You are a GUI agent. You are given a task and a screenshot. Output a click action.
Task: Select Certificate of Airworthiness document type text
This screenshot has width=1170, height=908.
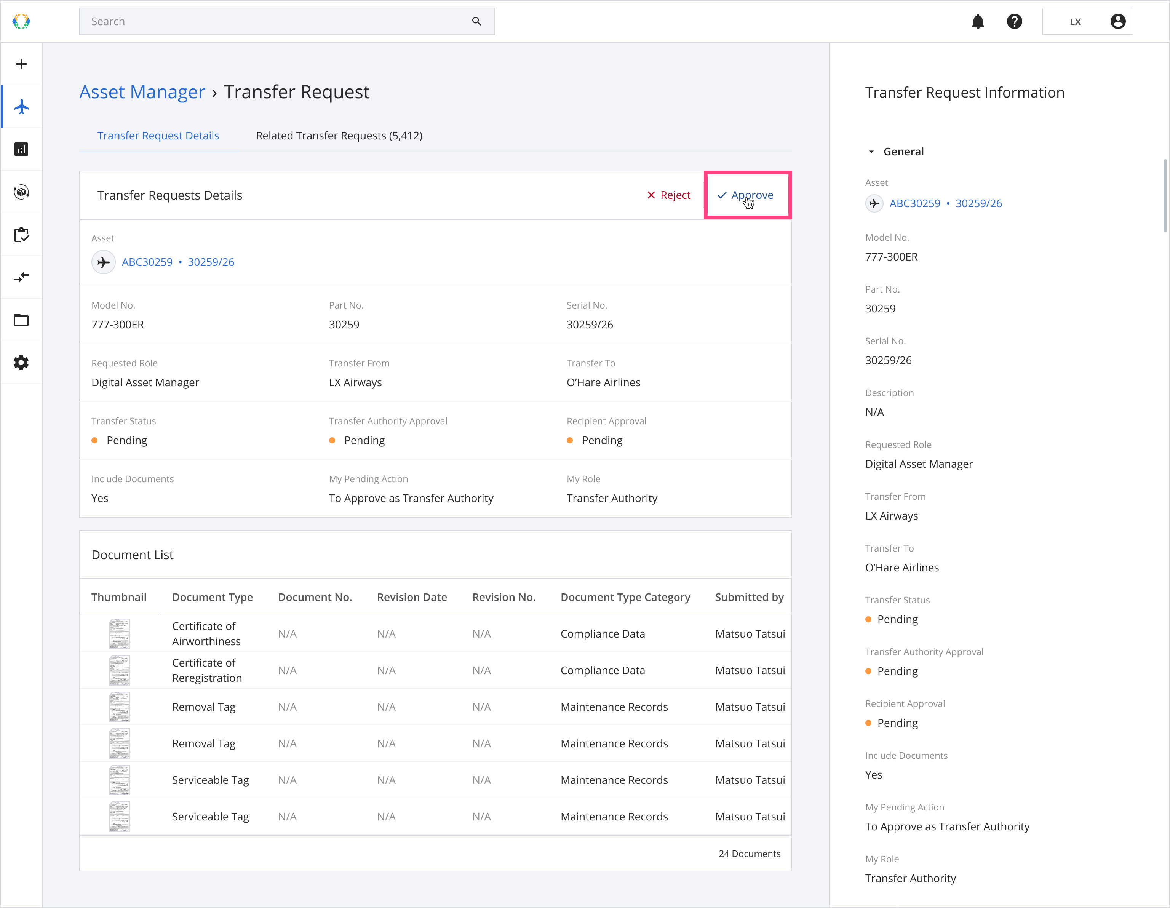coord(206,634)
